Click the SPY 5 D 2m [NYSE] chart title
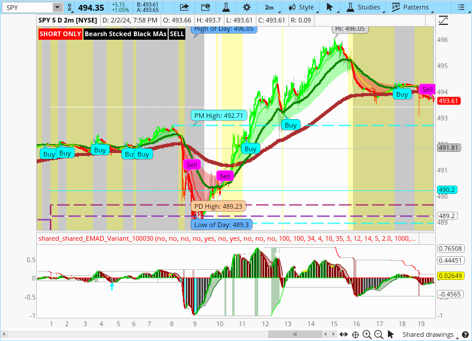The width and height of the screenshot is (472, 341). [x=68, y=20]
